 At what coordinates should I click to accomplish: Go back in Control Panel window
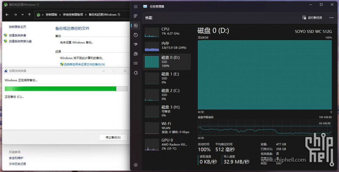point(7,15)
